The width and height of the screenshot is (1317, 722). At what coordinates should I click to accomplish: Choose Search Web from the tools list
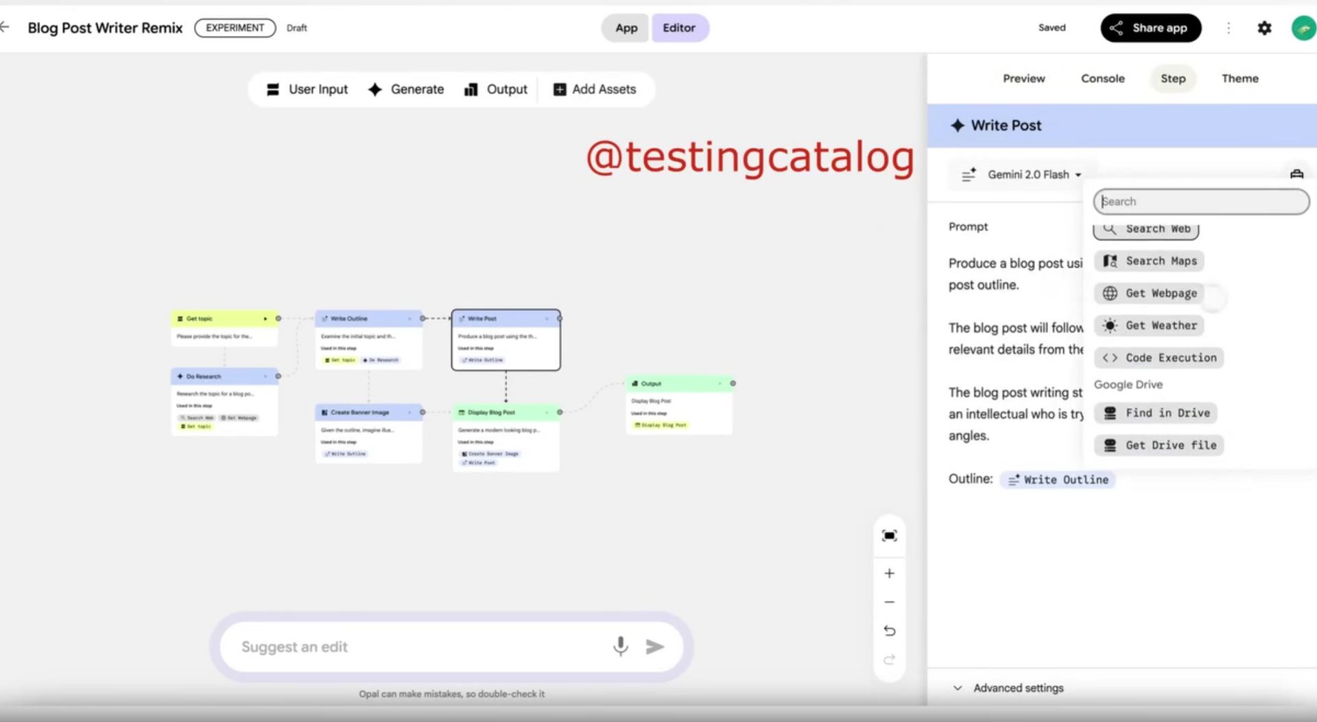(1146, 230)
